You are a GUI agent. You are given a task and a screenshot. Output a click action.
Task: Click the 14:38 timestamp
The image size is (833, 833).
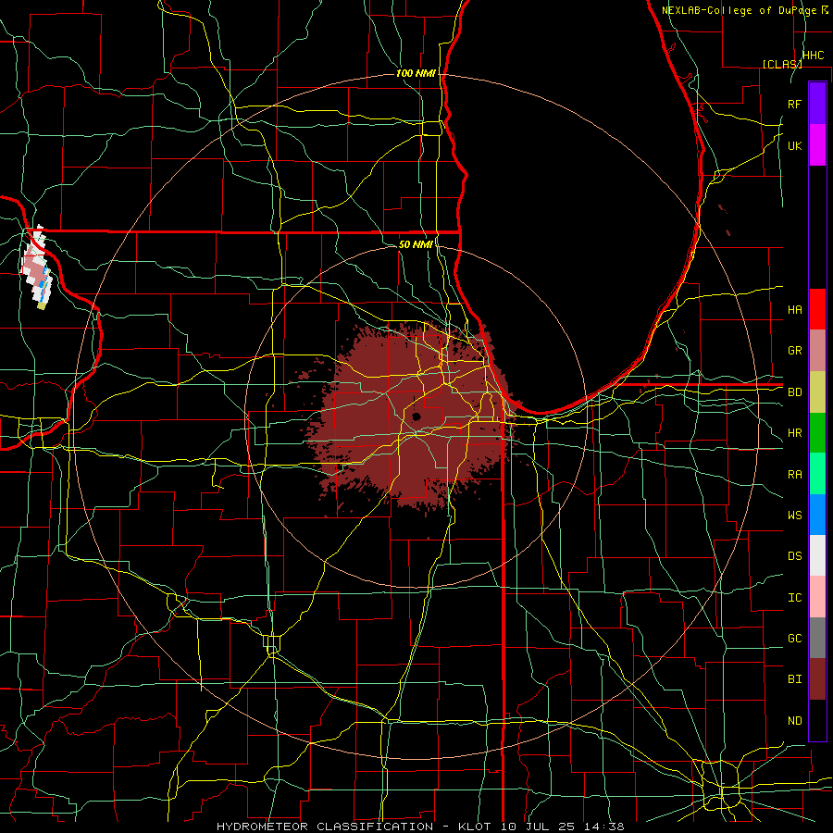tap(606, 827)
